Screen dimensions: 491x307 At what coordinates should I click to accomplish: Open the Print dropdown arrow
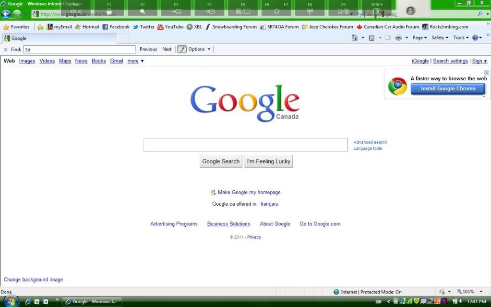407,37
